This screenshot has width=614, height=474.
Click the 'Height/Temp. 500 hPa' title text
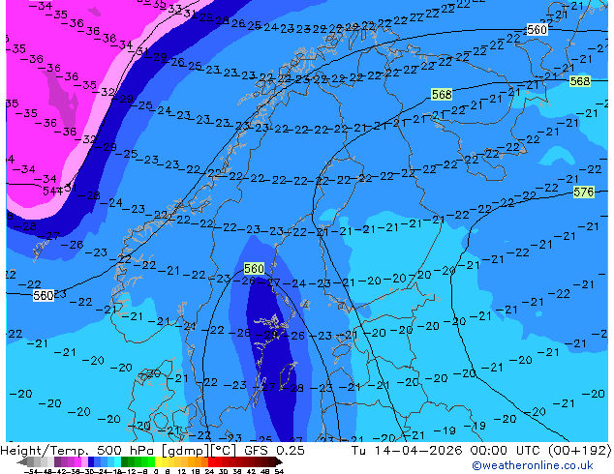(77, 450)
